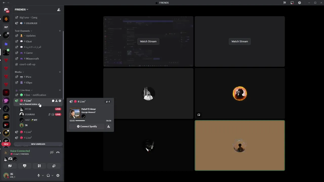This screenshot has height=182, width=324.
Task: Jump to NEW UNREADS
Action: 38,144
